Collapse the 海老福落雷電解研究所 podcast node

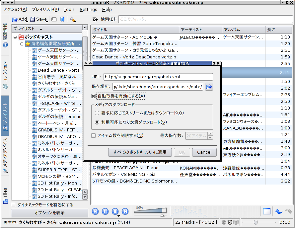pyautogui.click(x=22, y=44)
